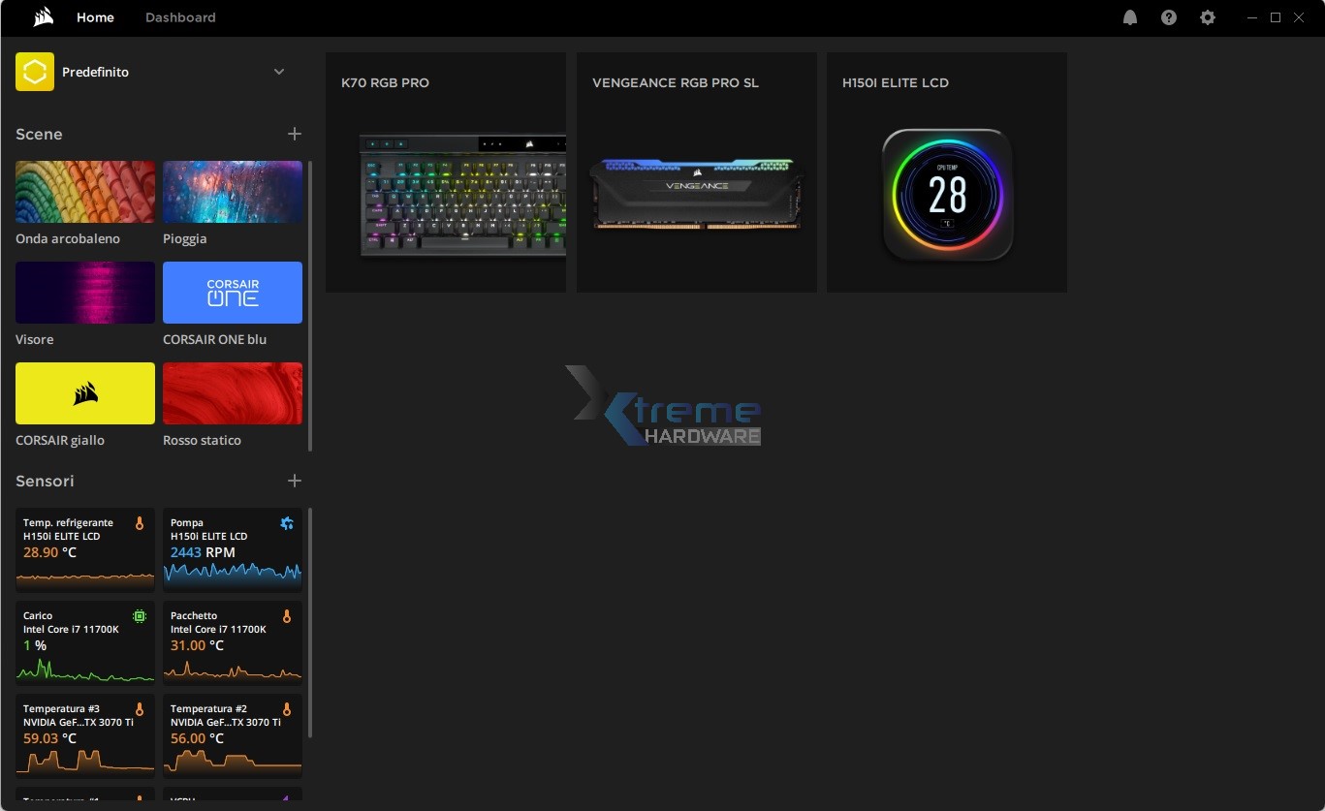
Task: Click CPU chip icon on Carico tile
Action: point(137,615)
